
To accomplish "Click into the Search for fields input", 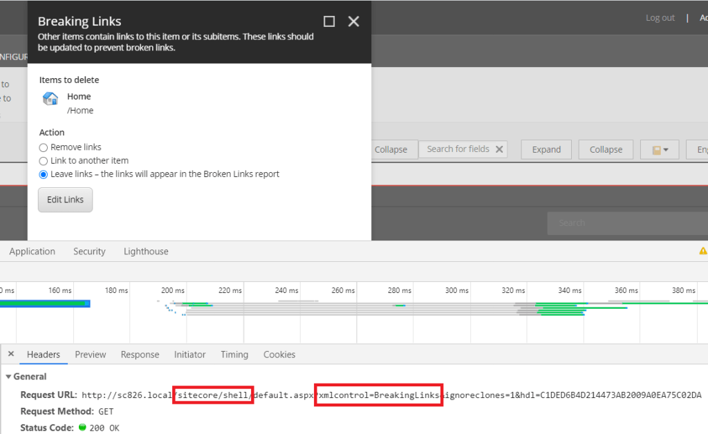I will tap(457, 149).
